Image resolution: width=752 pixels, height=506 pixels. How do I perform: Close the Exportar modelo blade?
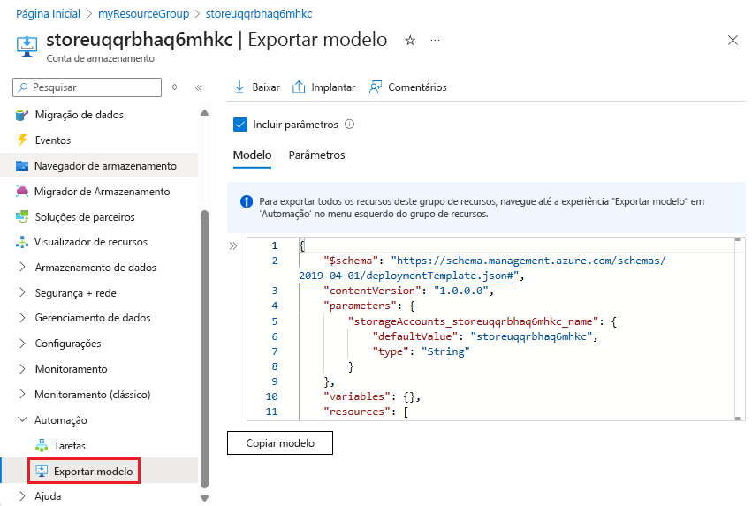point(733,41)
